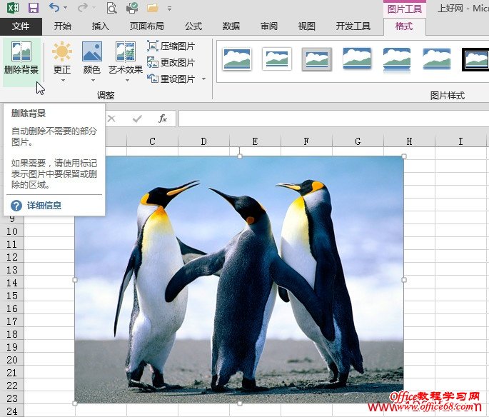Expand the Customize Quick Access Toolbar arrow
The height and width of the screenshot is (417, 489).
coord(169,9)
